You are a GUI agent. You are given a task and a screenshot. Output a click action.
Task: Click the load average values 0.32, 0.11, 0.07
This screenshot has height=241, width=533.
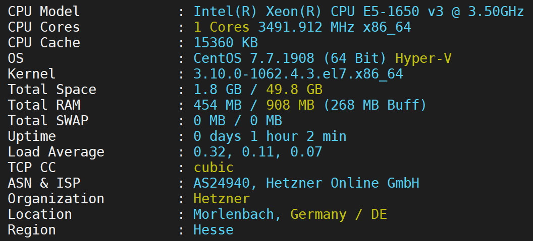(257, 152)
